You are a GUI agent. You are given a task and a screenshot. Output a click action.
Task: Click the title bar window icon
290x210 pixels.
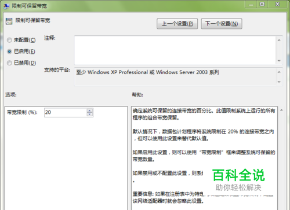coord(6,6)
